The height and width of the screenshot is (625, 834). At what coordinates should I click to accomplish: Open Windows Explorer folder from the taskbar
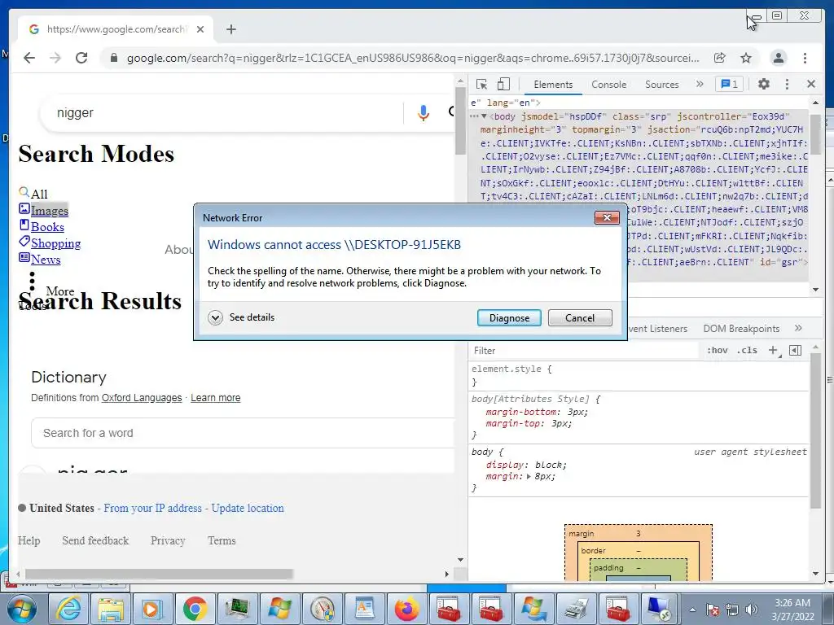click(111, 609)
